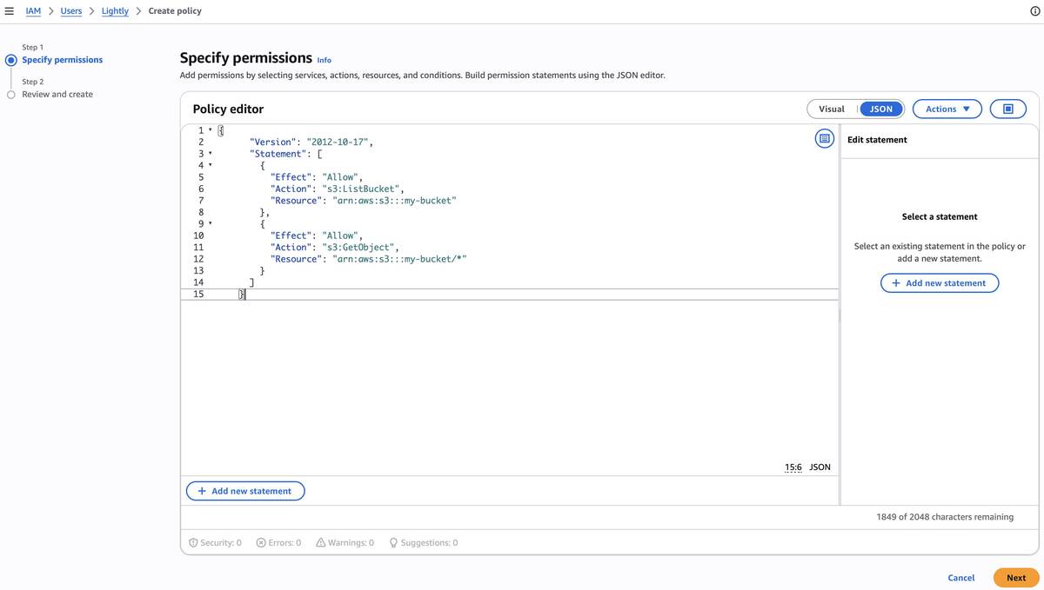1044x590 pixels.
Task: Collapse the Statement array at line 3
Action: coord(209,153)
